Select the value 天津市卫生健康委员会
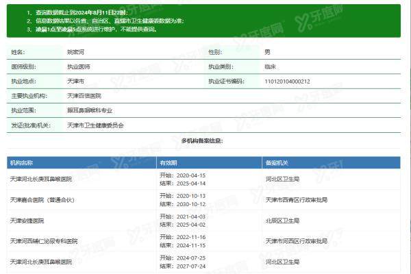Viewport: 411px width, 274px height. pyautogui.click(x=95, y=125)
